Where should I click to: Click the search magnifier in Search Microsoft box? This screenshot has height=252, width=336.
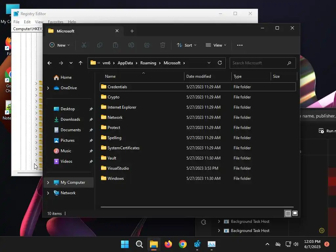289,63
